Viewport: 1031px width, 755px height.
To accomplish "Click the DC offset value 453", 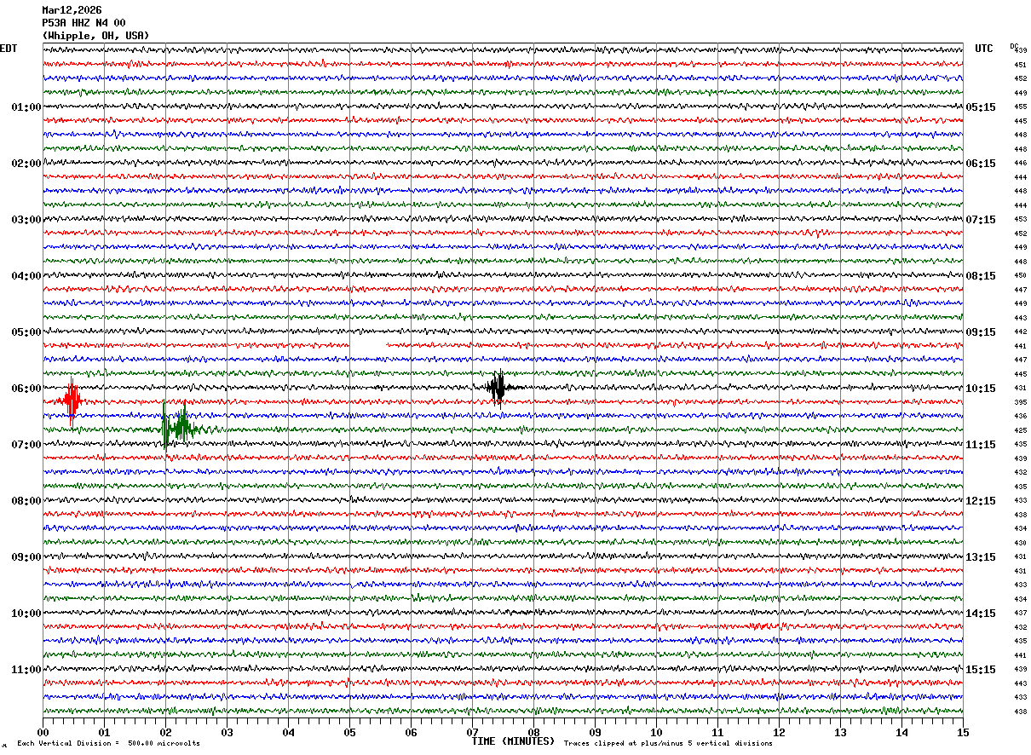I will [x=1020, y=219].
